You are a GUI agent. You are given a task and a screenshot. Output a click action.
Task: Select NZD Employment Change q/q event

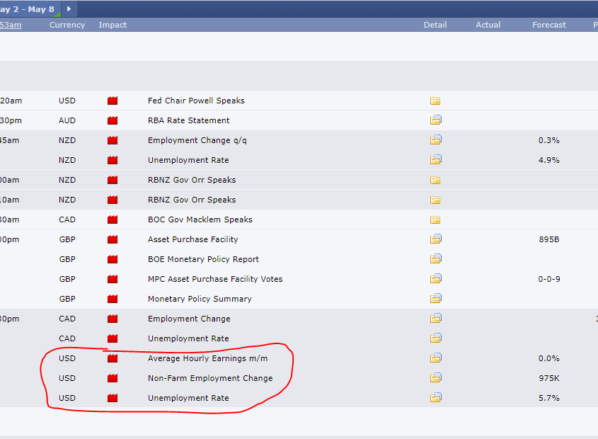click(197, 140)
